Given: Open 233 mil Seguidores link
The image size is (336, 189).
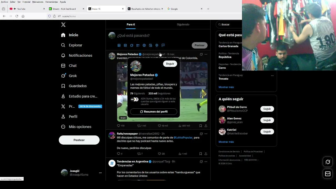Looking at the screenshot, I should pyautogui.click(x=159, y=93).
